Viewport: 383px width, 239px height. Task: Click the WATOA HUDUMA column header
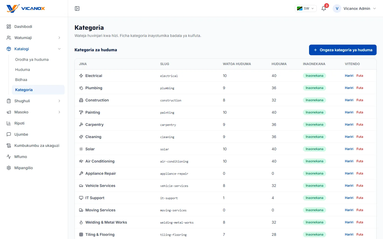(237, 64)
